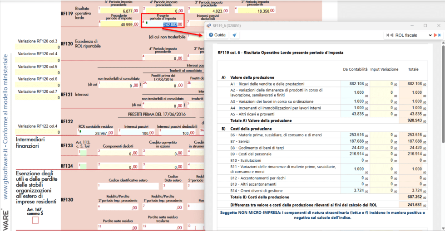Viewport: 445px width, 231px height.
Task: Click RF122 Interessi passivi field 100
Action: coord(136,132)
